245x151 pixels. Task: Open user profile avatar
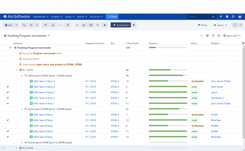coord(240,17)
